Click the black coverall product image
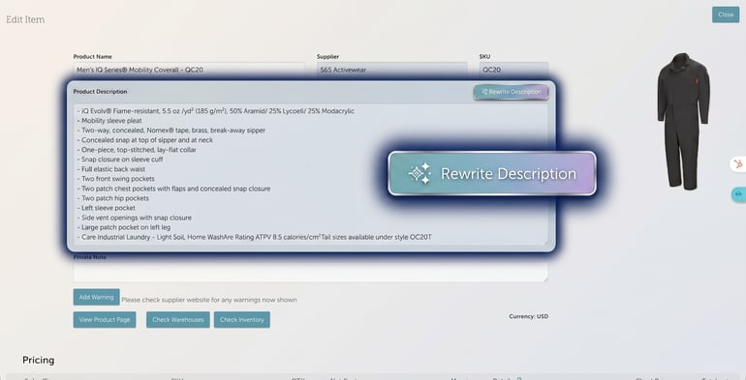The width and height of the screenshot is (746, 380). point(683,121)
